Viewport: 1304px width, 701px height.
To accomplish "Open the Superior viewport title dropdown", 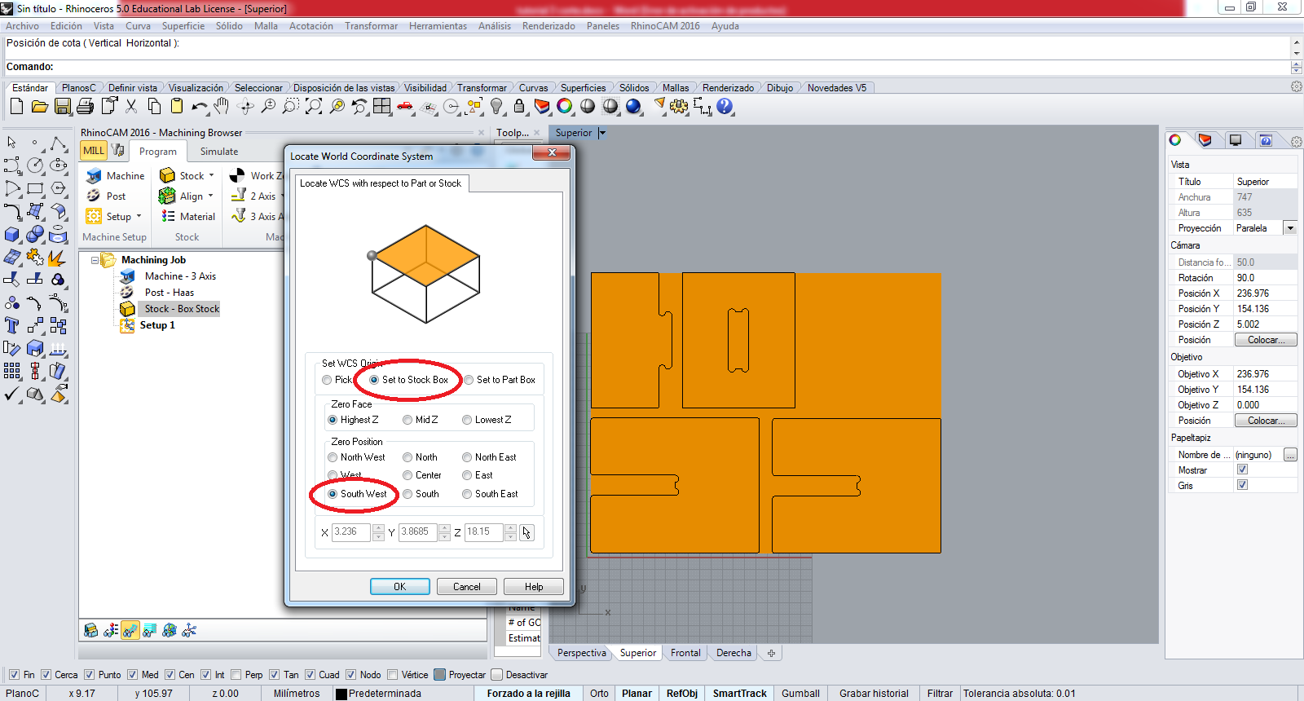I will coord(602,133).
